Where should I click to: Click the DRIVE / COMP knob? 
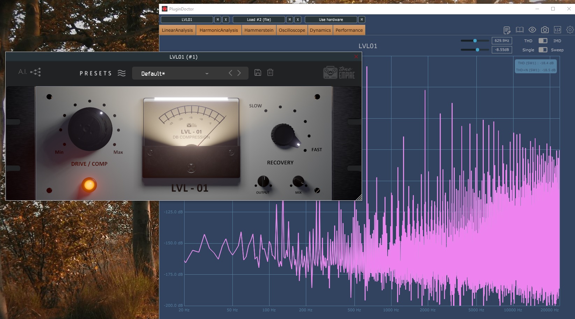click(90, 129)
